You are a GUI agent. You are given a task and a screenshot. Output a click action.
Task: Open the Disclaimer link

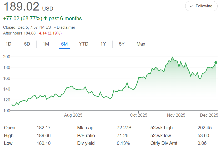click(x=66, y=27)
